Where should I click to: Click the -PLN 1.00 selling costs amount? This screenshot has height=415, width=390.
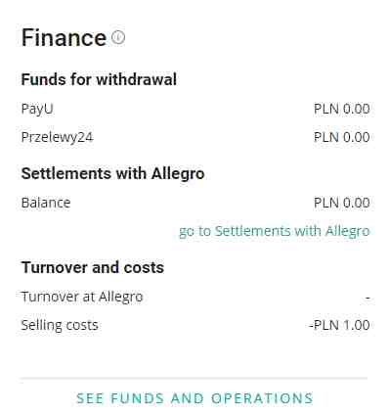pos(339,325)
